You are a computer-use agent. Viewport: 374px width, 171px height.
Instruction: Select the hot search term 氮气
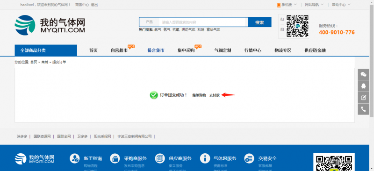158,30
